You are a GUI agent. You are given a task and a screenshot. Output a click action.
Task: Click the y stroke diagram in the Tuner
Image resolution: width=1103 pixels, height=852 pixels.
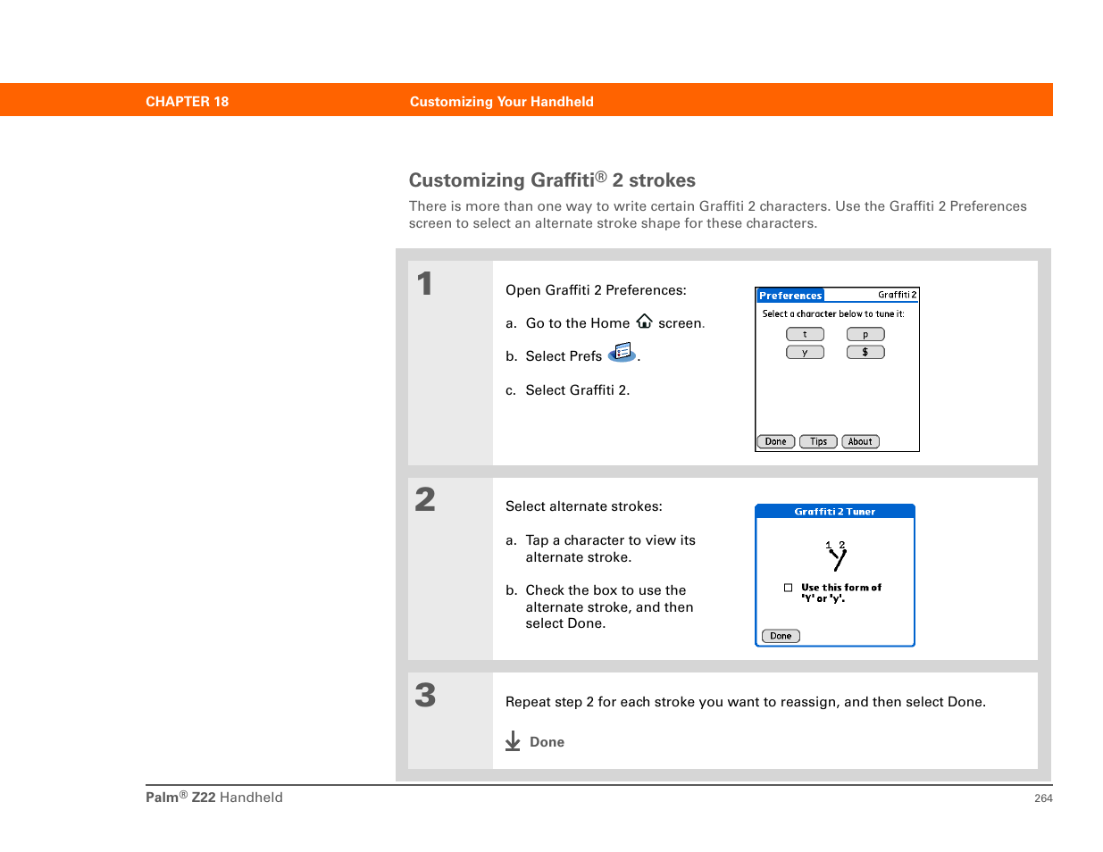point(836,556)
